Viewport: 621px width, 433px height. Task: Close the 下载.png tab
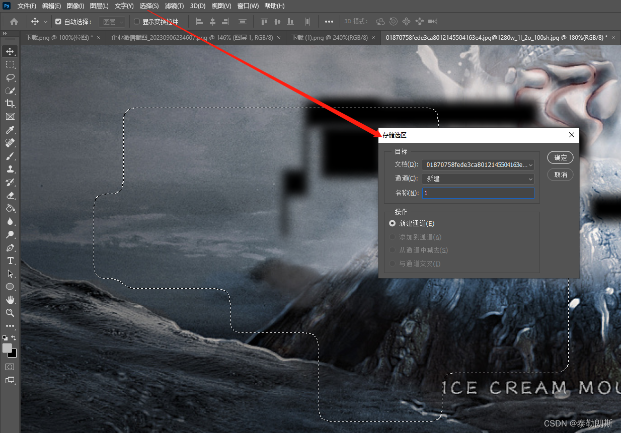[x=99, y=38]
